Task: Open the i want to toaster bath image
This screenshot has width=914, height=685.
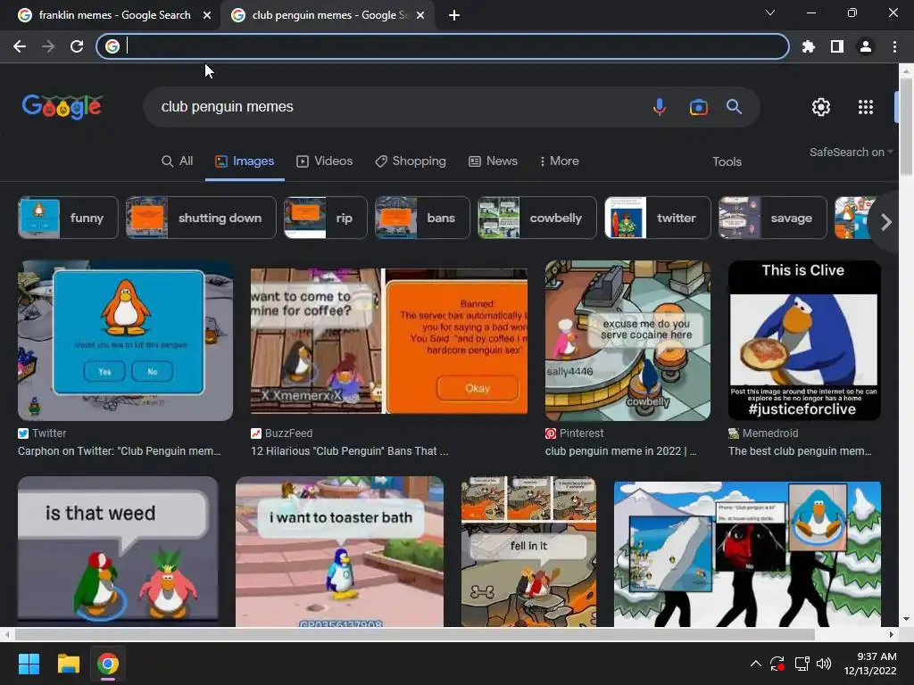Action: 339,551
